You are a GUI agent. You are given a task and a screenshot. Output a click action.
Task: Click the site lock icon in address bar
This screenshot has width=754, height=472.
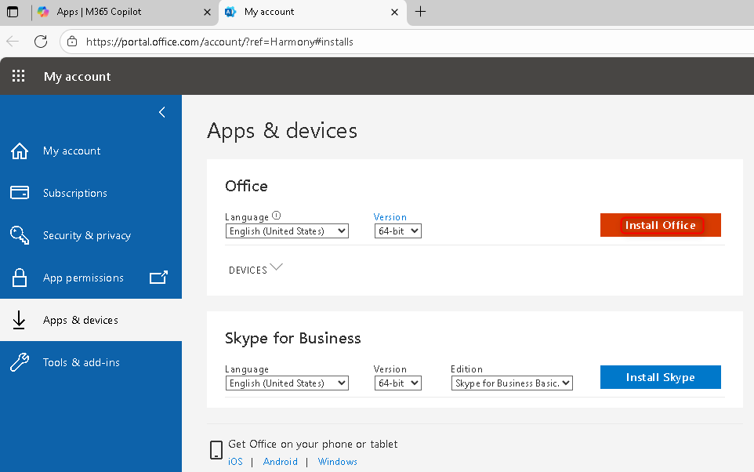point(72,42)
